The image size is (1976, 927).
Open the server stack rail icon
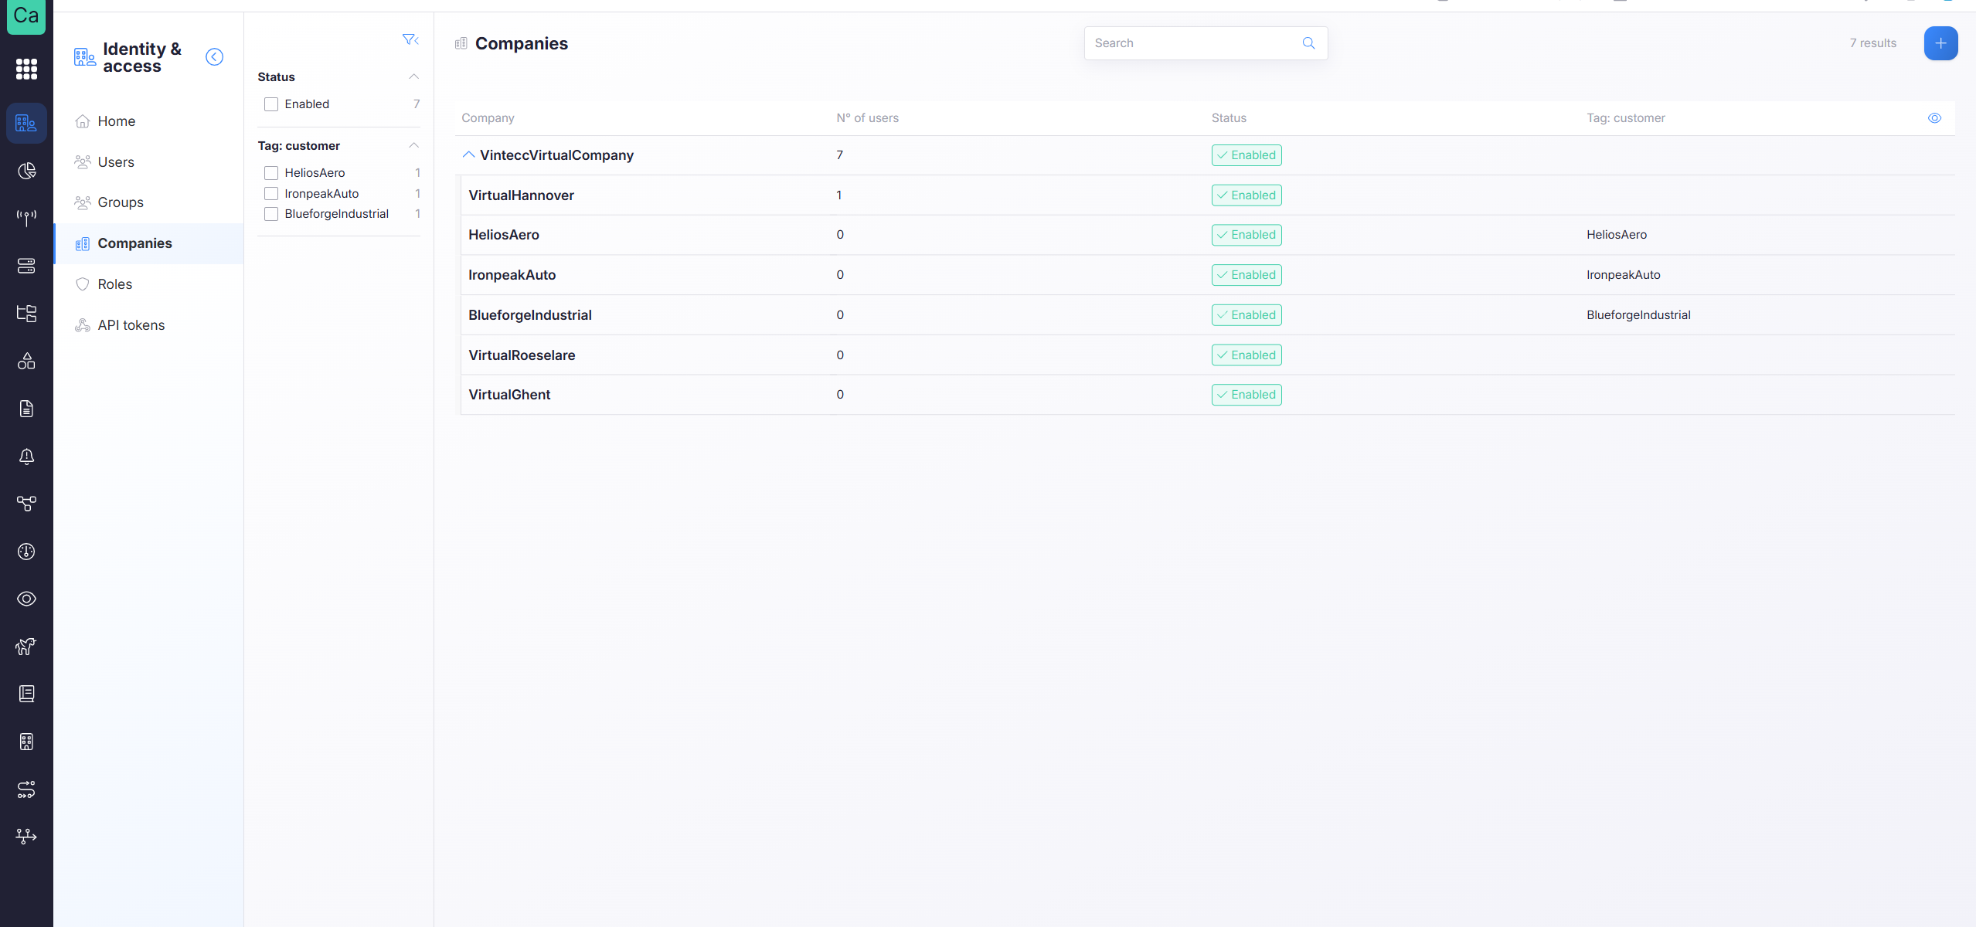tap(26, 266)
